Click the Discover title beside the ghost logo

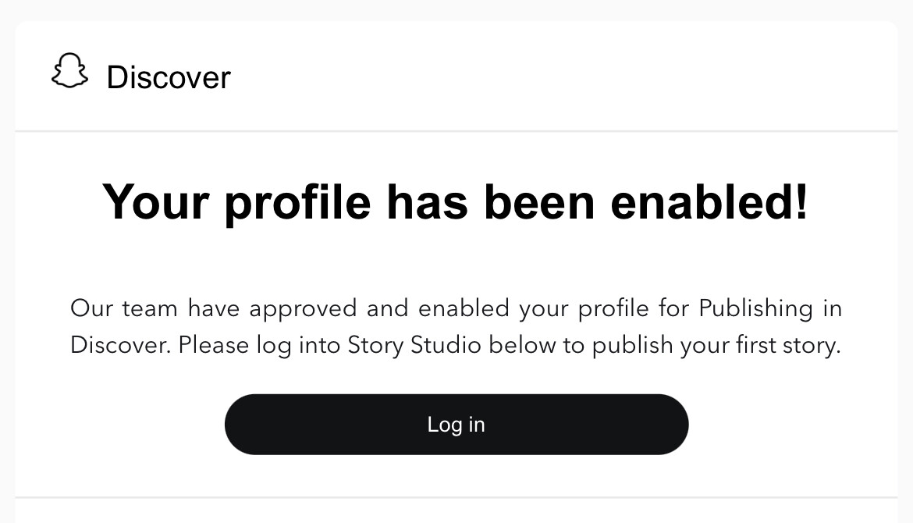169,76
